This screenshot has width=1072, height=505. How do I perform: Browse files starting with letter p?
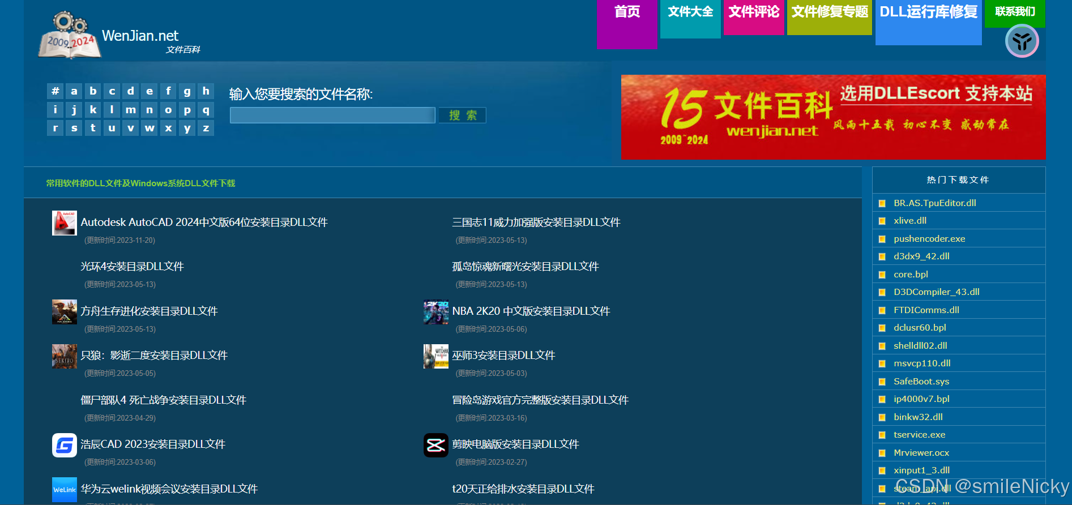click(x=187, y=110)
